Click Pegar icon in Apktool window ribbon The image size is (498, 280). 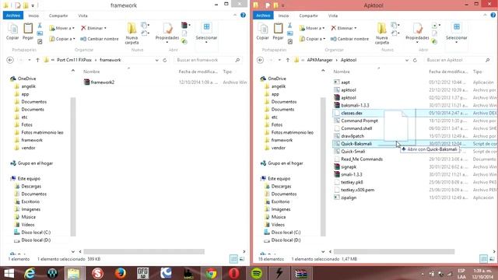tap(278, 31)
